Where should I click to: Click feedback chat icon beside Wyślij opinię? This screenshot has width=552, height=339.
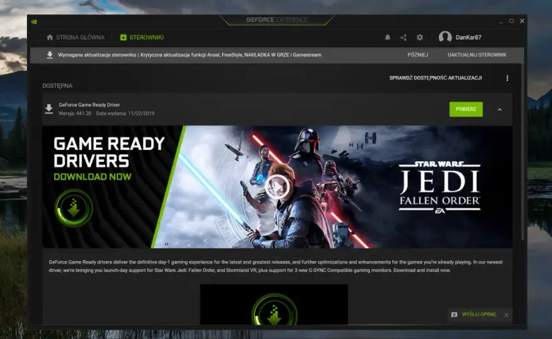[454, 315]
